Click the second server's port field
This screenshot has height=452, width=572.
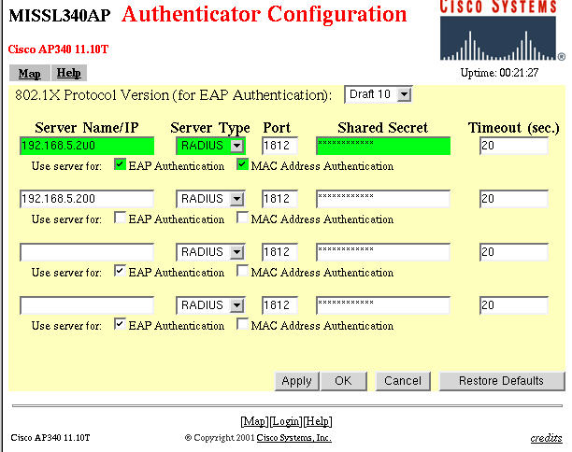[x=279, y=199]
